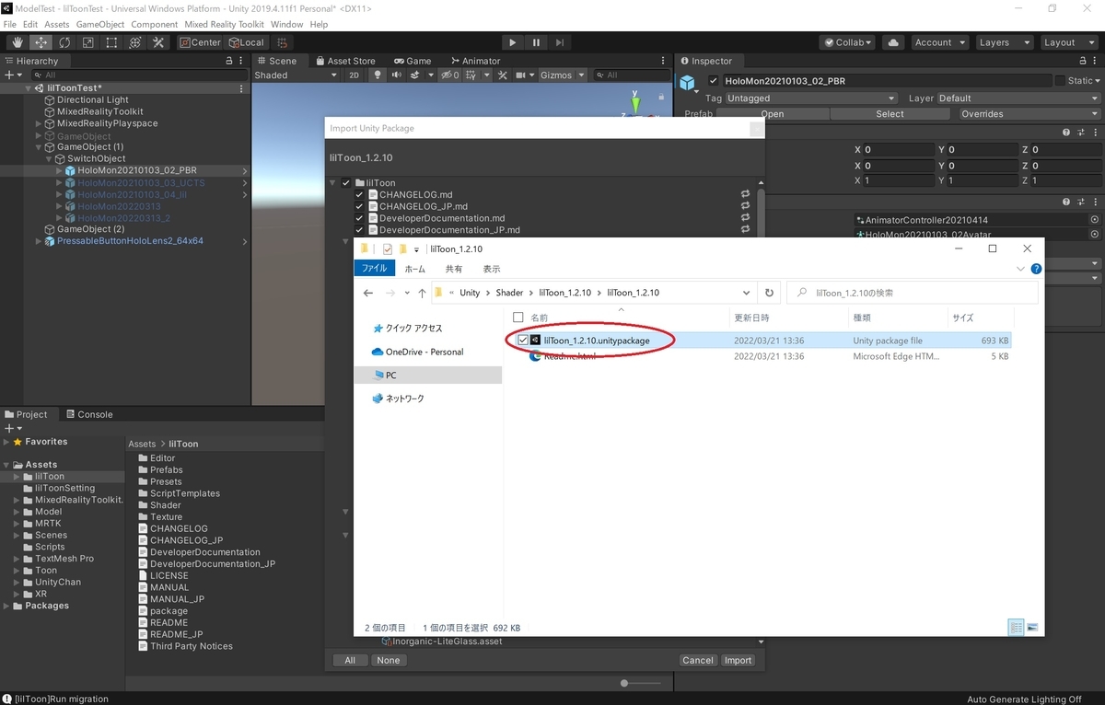Switch to the Game tab

pos(412,61)
